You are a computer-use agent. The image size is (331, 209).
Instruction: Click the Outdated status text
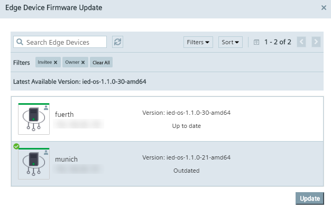187,171
